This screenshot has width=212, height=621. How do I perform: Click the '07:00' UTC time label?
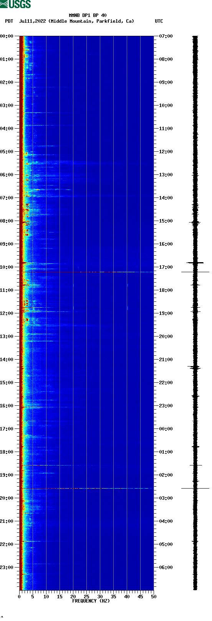pos(166,36)
